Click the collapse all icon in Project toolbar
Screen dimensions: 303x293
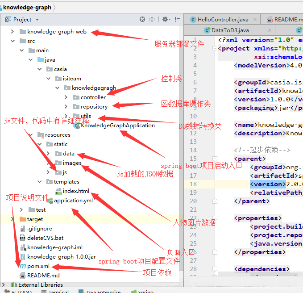pyautogui.click(x=152, y=19)
